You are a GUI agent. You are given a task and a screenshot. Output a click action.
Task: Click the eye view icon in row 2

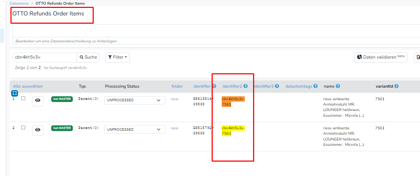click(x=38, y=130)
